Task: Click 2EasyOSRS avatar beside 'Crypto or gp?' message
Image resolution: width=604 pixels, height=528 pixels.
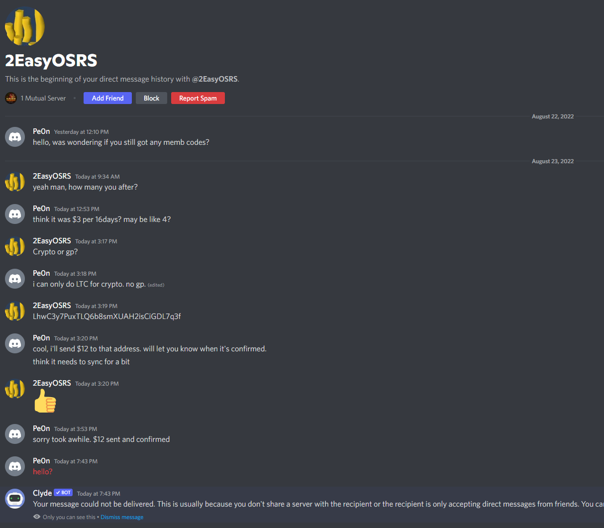Action: [x=15, y=246]
